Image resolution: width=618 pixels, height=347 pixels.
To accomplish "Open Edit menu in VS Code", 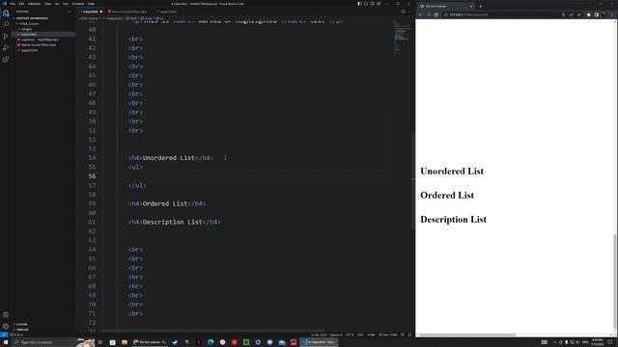I will tap(21, 4).
